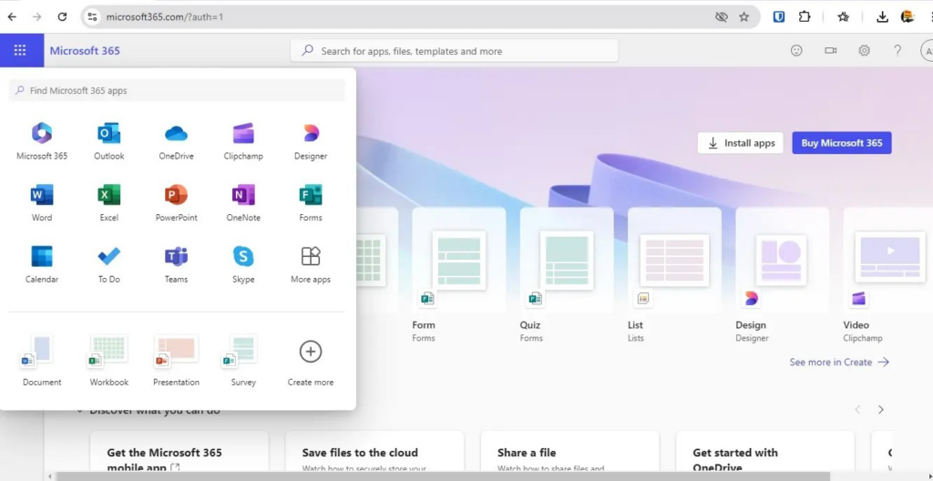Launch Forms app from launcher
The height and width of the screenshot is (481, 933).
click(x=311, y=202)
